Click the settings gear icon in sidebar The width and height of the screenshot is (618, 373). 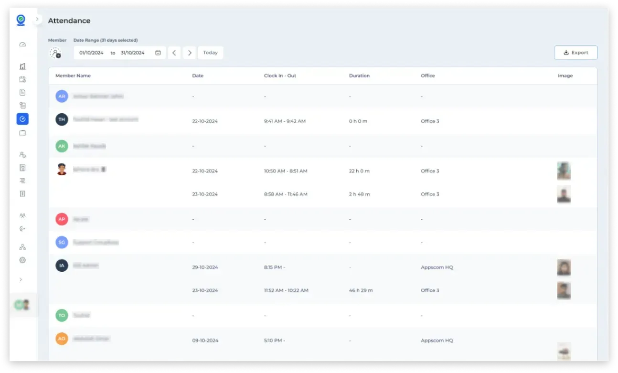click(x=22, y=260)
